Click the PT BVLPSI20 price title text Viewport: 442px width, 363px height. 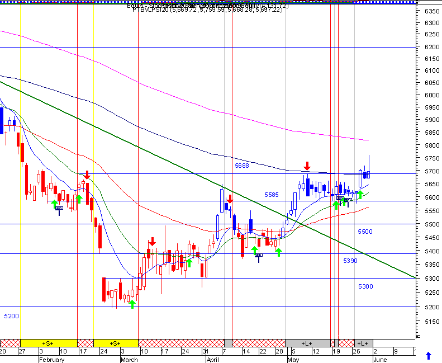click(x=207, y=10)
